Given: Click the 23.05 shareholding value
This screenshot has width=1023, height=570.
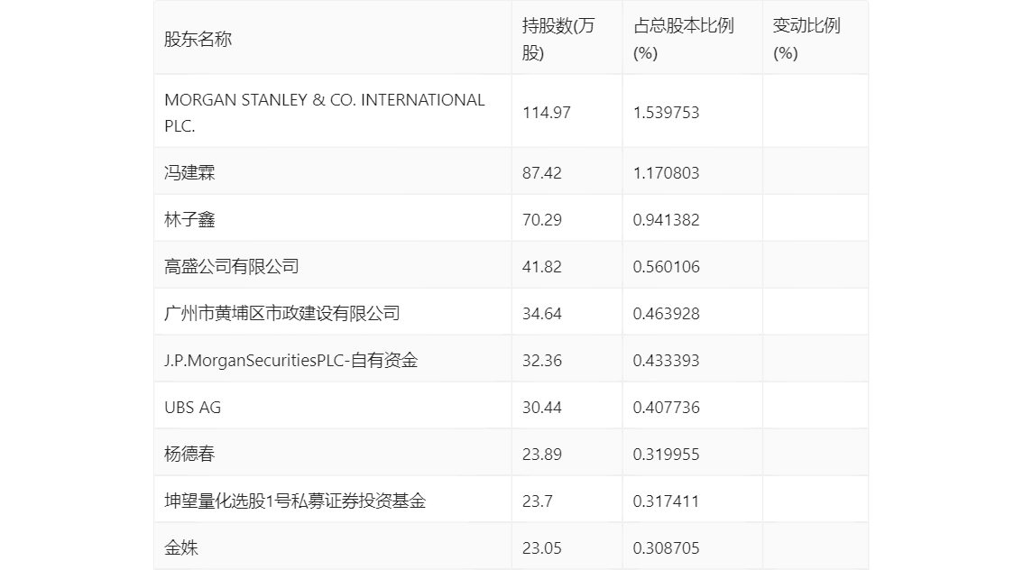Looking at the screenshot, I should (541, 548).
